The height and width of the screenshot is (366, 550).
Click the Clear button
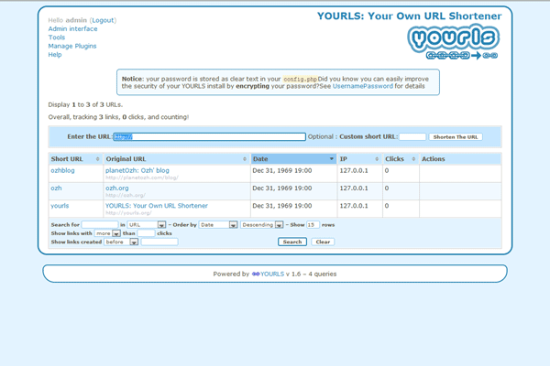coord(323,242)
